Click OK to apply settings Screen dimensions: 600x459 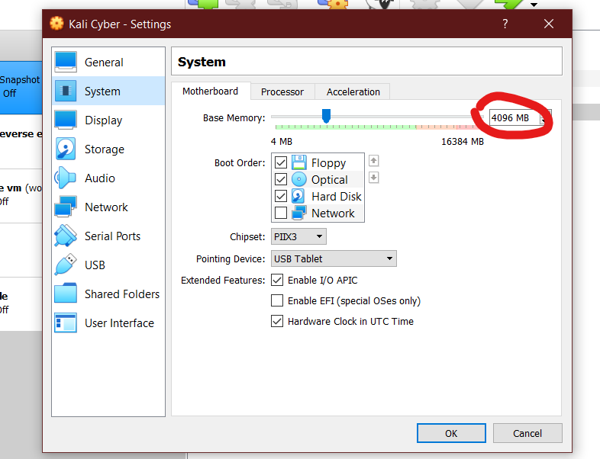[451, 433]
